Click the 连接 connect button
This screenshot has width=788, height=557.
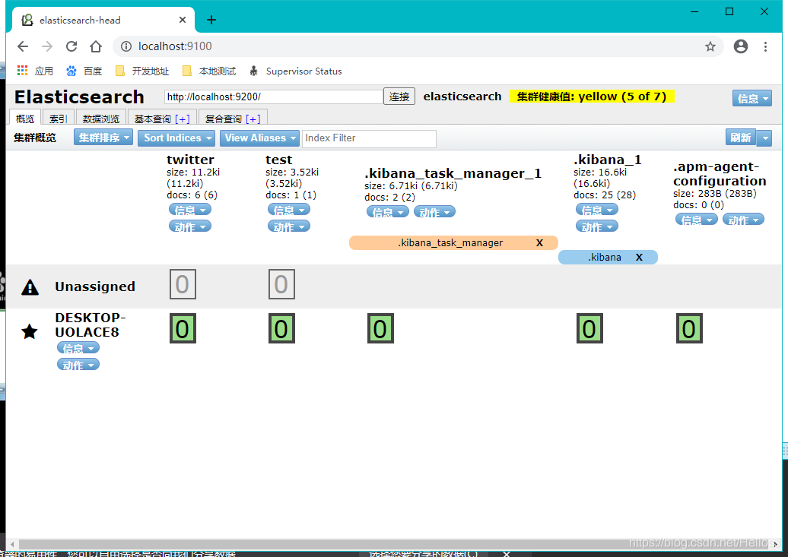click(x=399, y=97)
